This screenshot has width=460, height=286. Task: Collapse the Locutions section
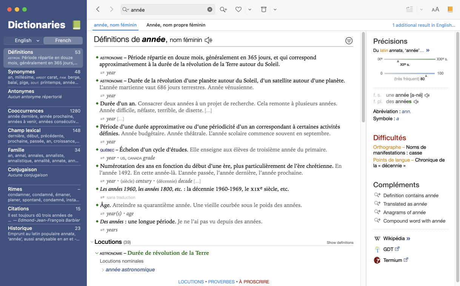[x=92, y=242]
